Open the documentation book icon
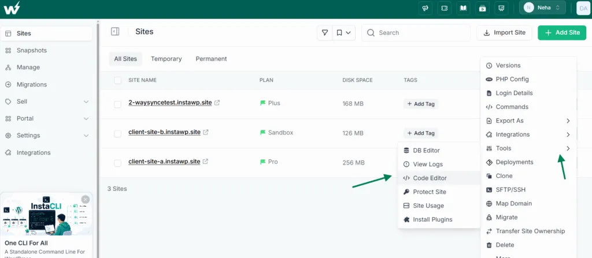This screenshot has width=592, height=258. 463,8
